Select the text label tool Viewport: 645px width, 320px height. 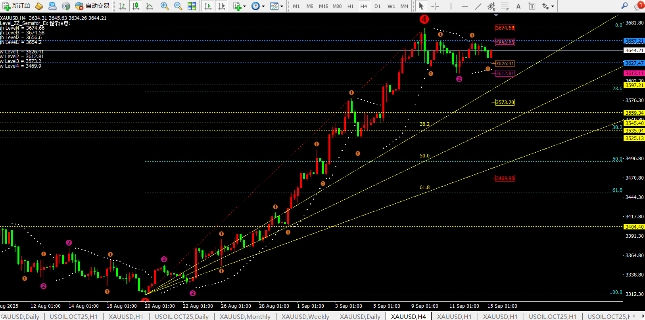tap(532, 6)
